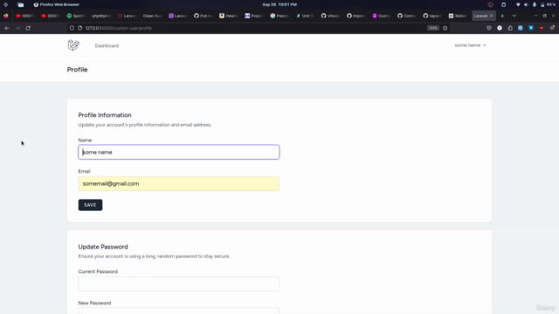Switch to the Skilled tab
This screenshot has width=559, height=314.
click(x=458, y=16)
